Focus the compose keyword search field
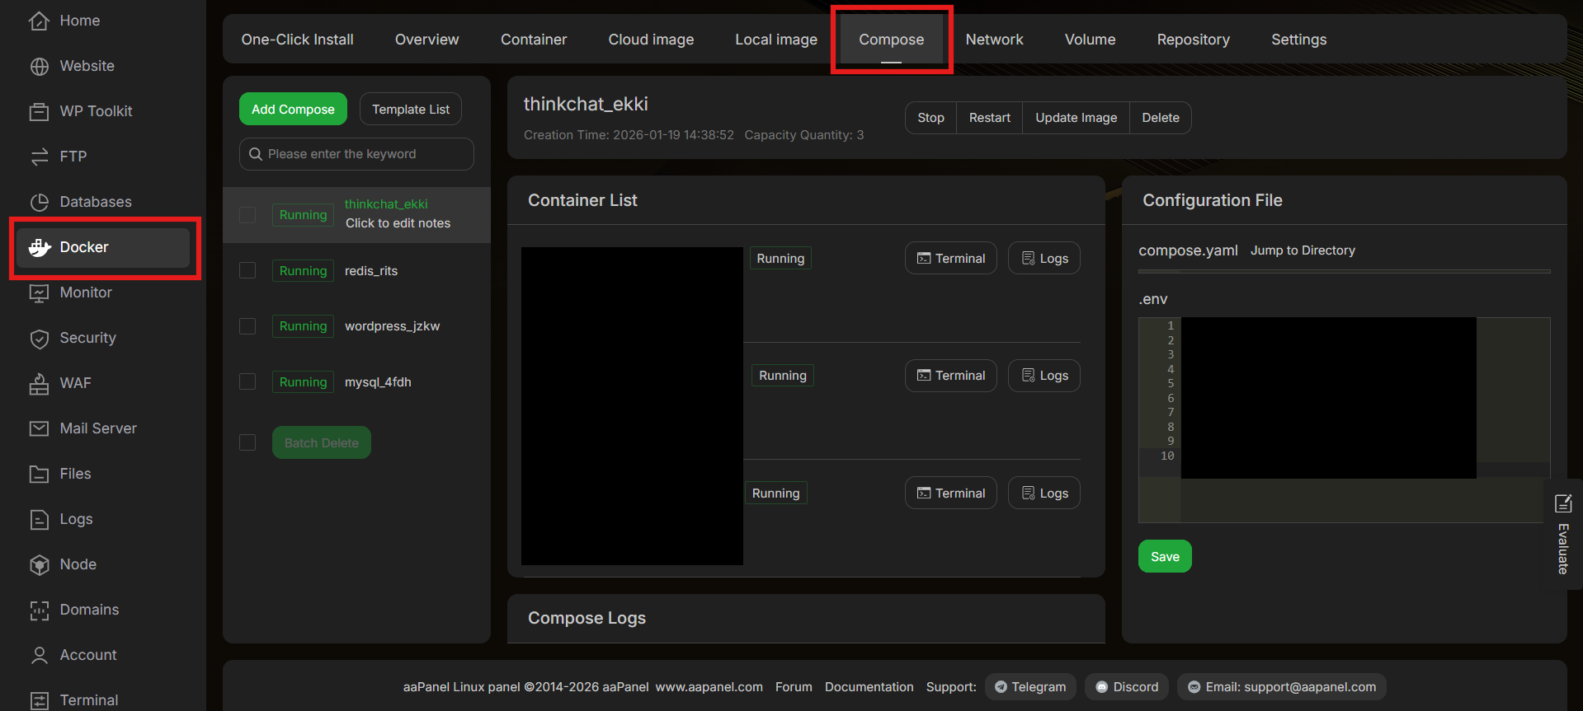 coord(356,154)
